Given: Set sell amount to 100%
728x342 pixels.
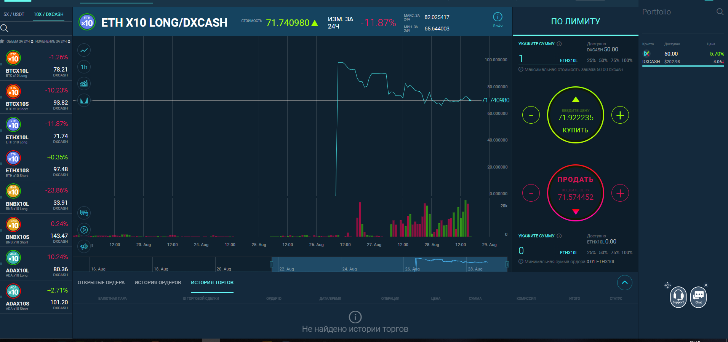Looking at the screenshot, I should tap(627, 253).
